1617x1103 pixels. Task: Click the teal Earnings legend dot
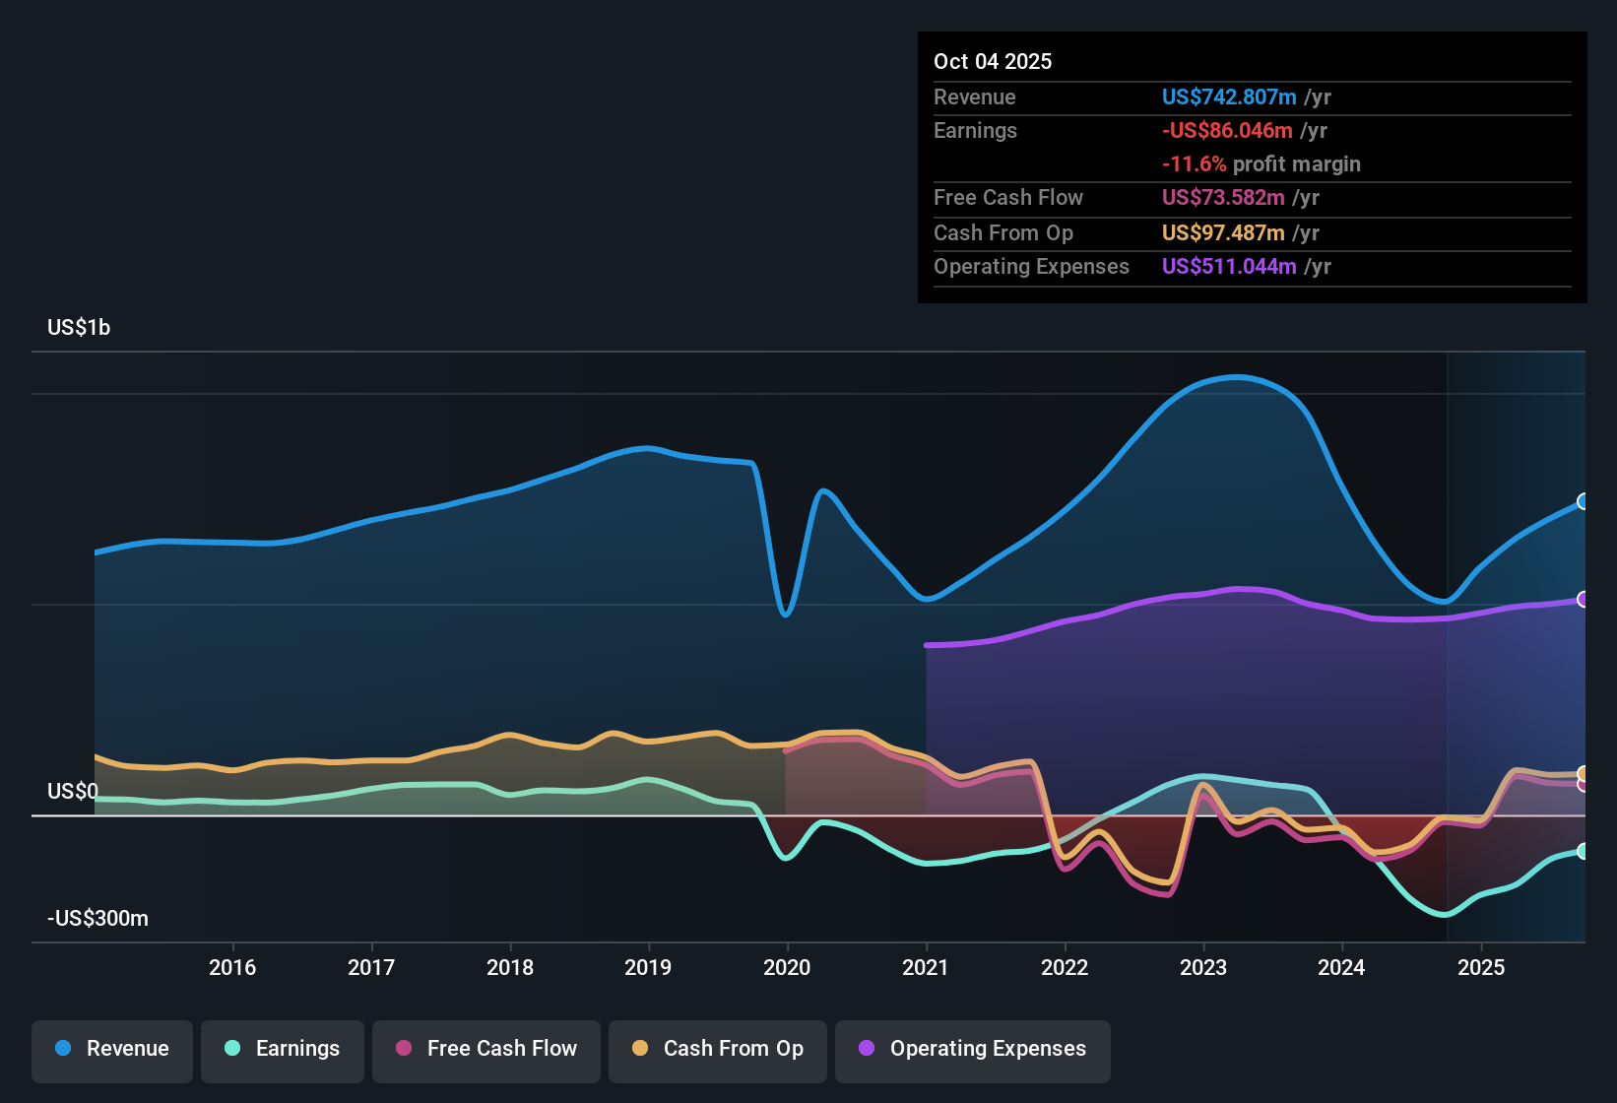click(232, 1049)
